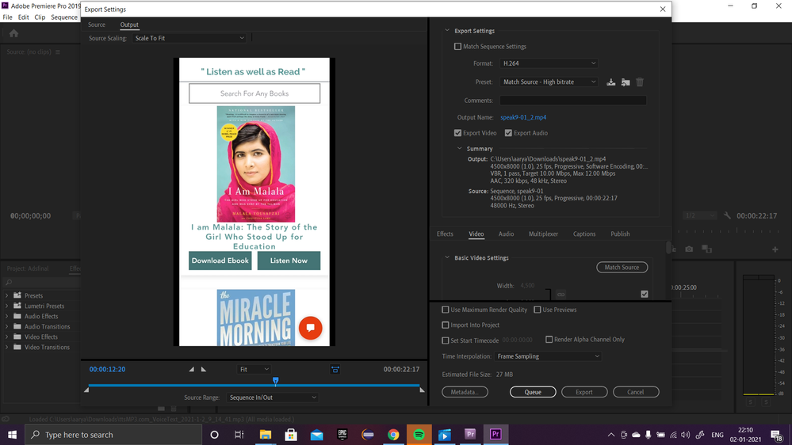
Task: Open the Fit zoom level dropdown
Action: 254,369
